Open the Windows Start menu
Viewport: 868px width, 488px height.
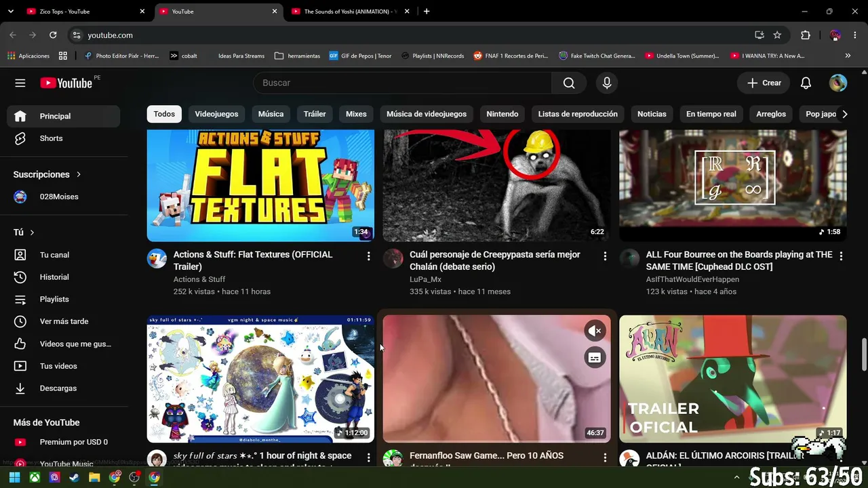click(14, 477)
